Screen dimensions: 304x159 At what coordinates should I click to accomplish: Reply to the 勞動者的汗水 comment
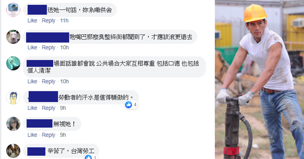tap(48, 108)
